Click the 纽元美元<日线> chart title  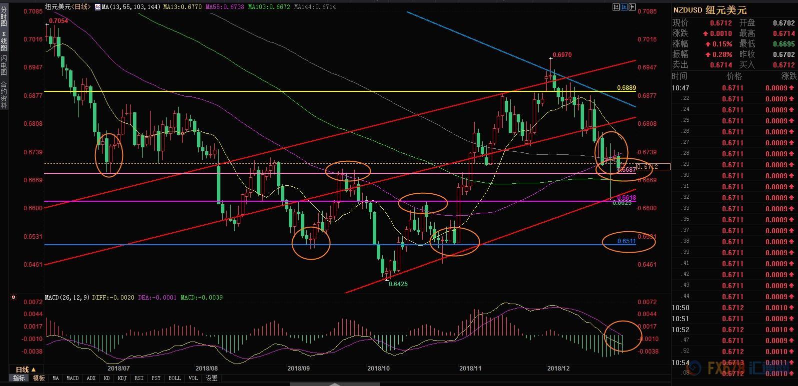click(x=67, y=7)
